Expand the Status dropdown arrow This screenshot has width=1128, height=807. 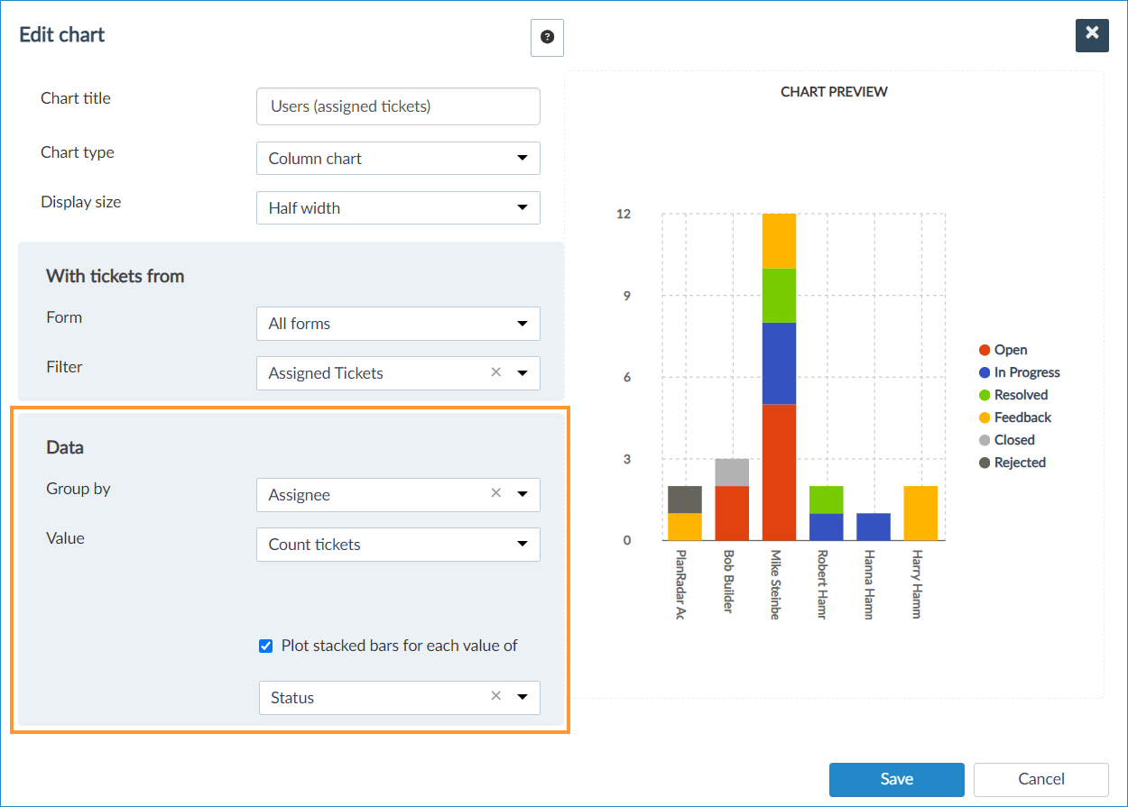(522, 697)
